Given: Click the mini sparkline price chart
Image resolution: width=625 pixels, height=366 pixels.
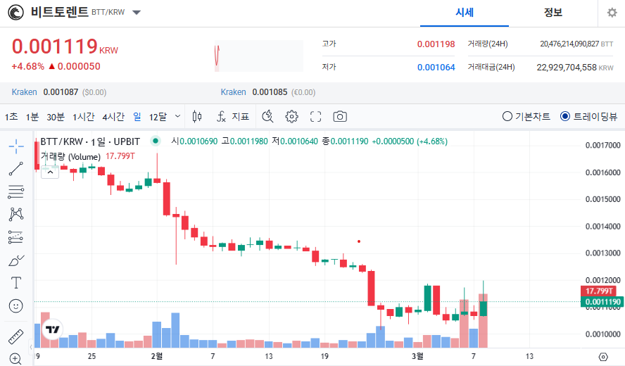Looking at the screenshot, I should coord(259,56).
